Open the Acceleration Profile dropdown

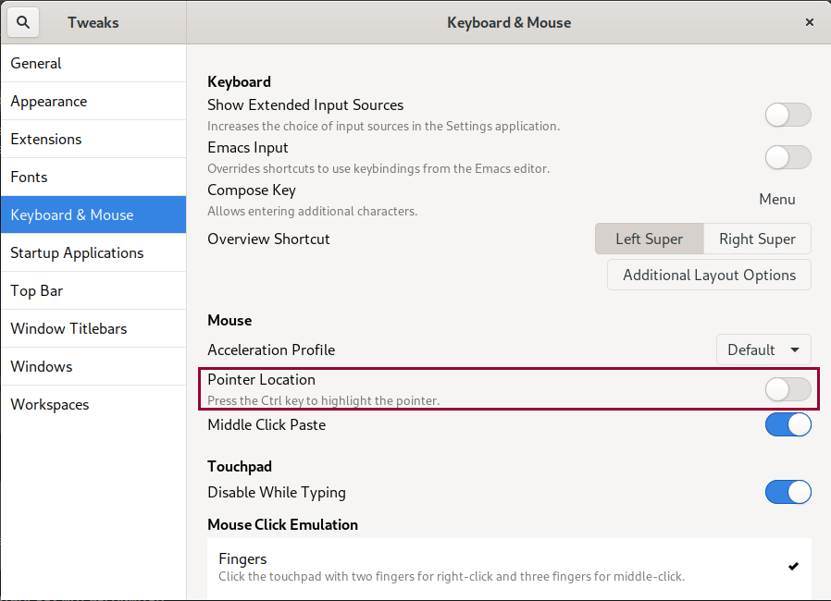pos(763,350)
